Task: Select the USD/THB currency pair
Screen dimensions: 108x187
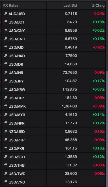Action: point(17,165)
